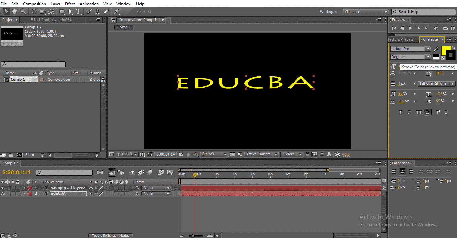Image resolution: width=457 pixels, height=238 pixels.
Task: Open the Effect menu
Action: 70,4
